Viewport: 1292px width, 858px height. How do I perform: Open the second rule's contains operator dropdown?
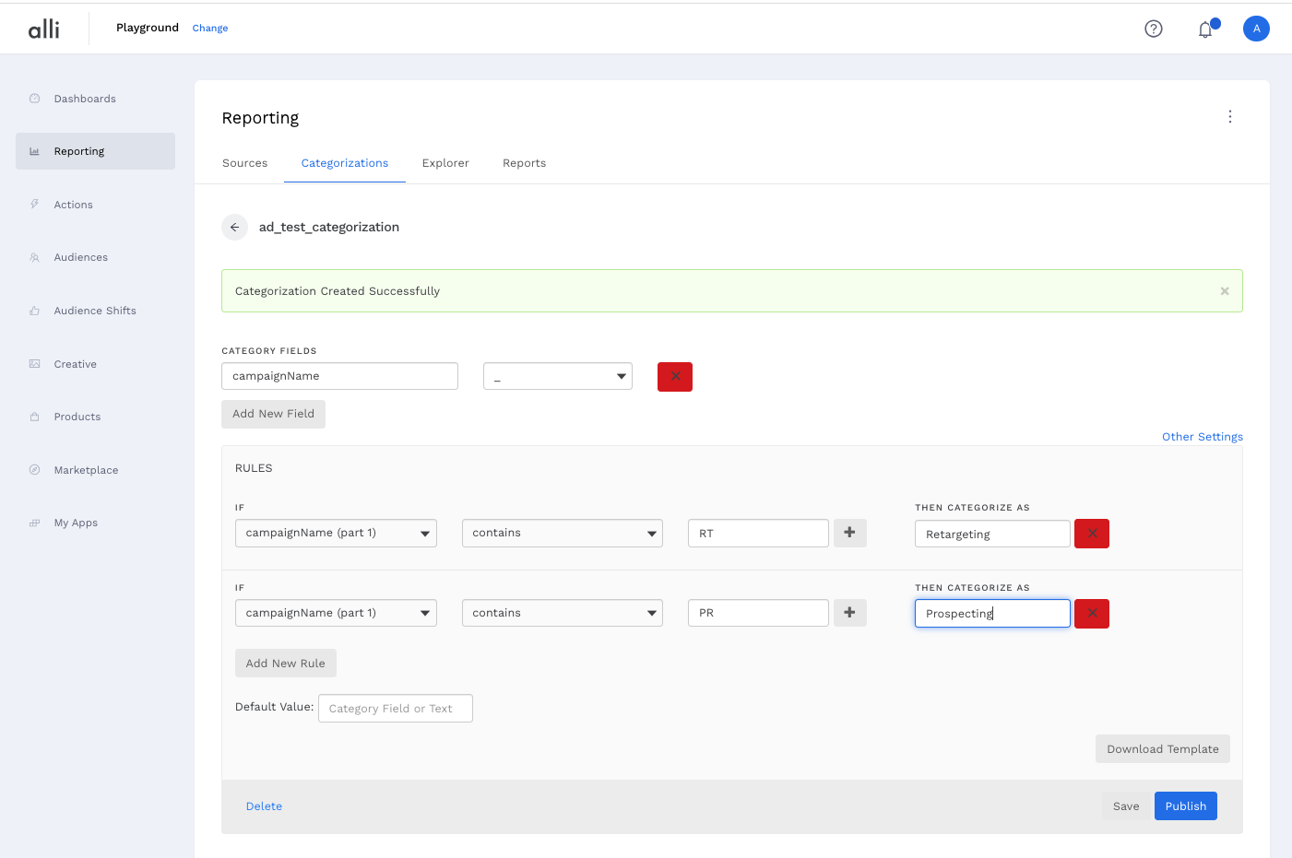pos(562,613)
